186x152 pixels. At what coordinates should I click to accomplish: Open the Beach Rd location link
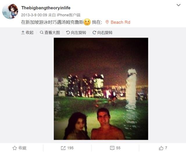(x=120, y=22)
